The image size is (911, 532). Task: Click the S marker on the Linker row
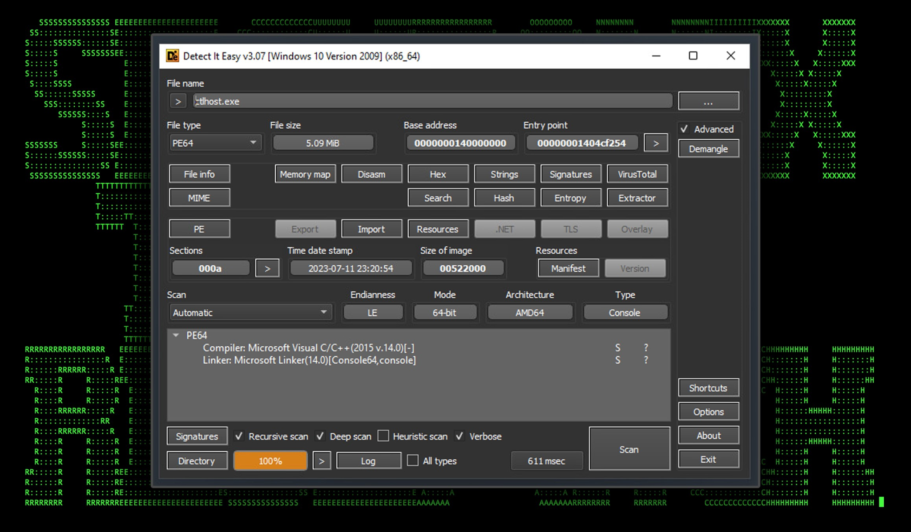(617, 360)
